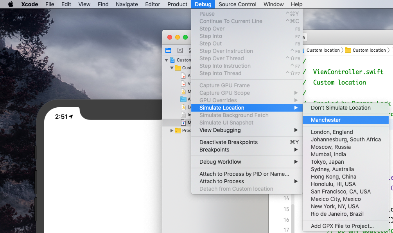Open the Xcode application menu
The image size is (393, 233).
30,4
